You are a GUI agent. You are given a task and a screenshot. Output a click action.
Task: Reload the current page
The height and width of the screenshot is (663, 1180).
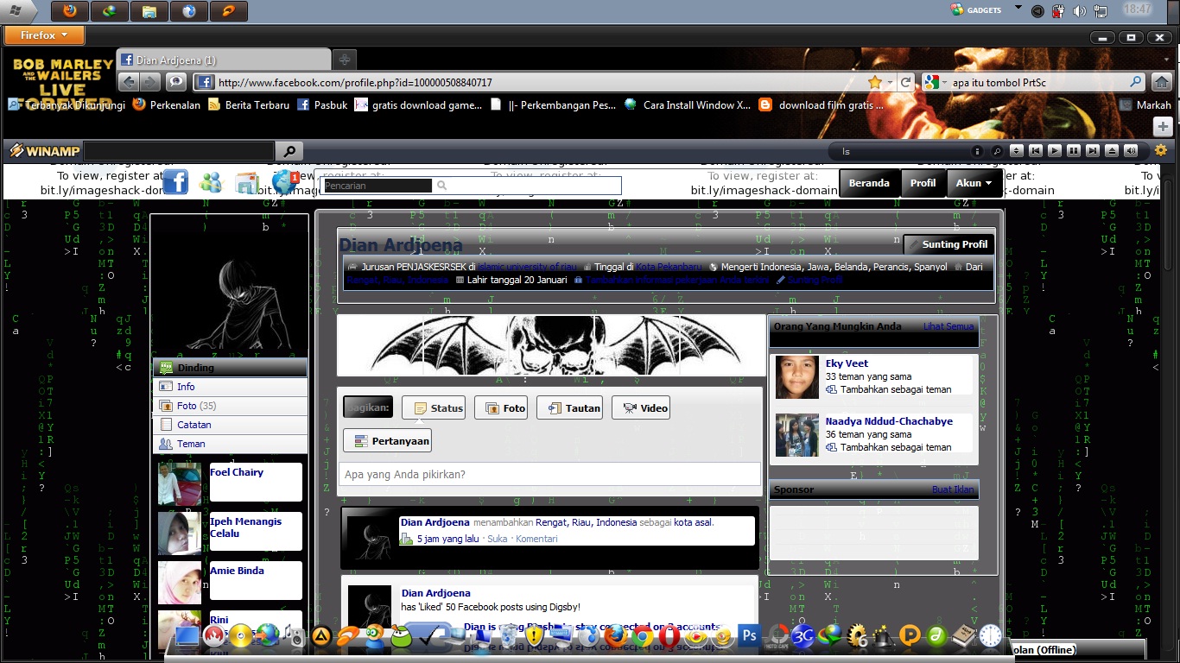coord(905,83)
